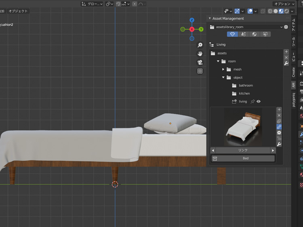
Task: Toggle X-ray display in viewport header
Action: click(263, 11)
